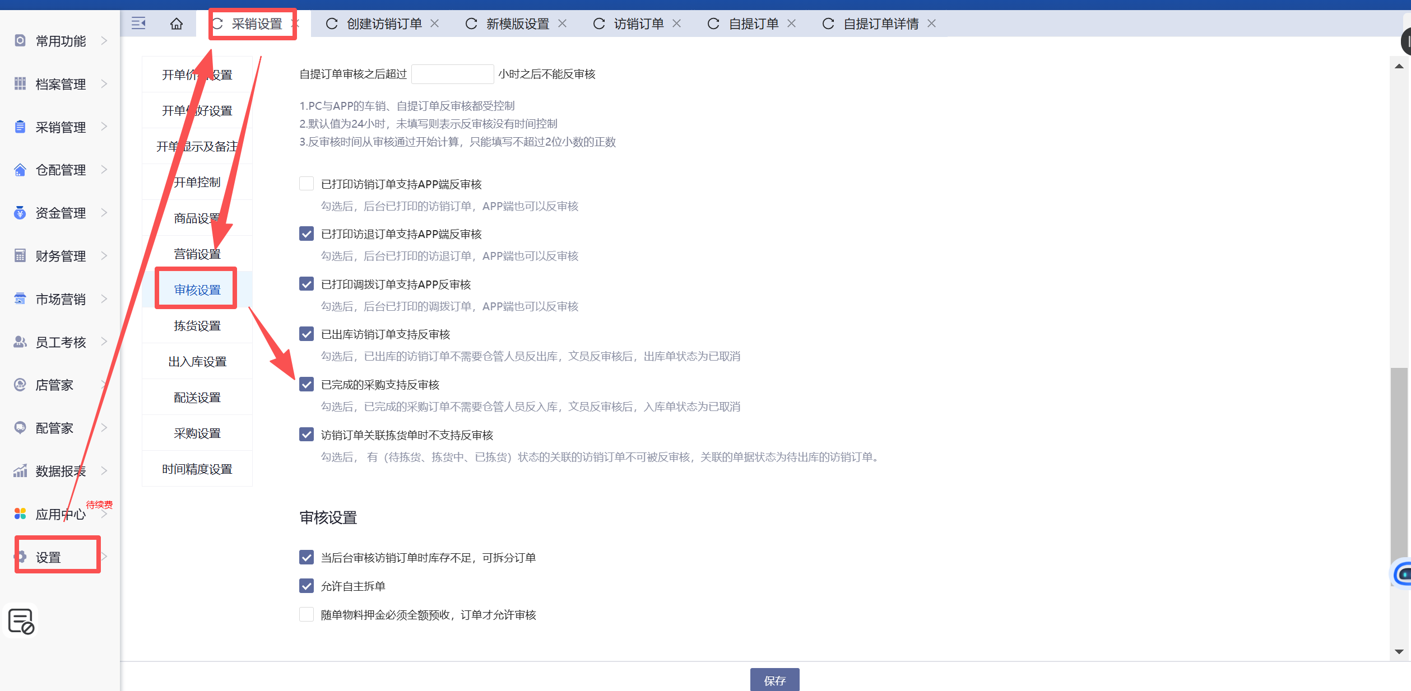Click the 资金管理 money bag icon
Image resolution: width=1411 pixels, height=691 pixels.
[x=20, y=212]
